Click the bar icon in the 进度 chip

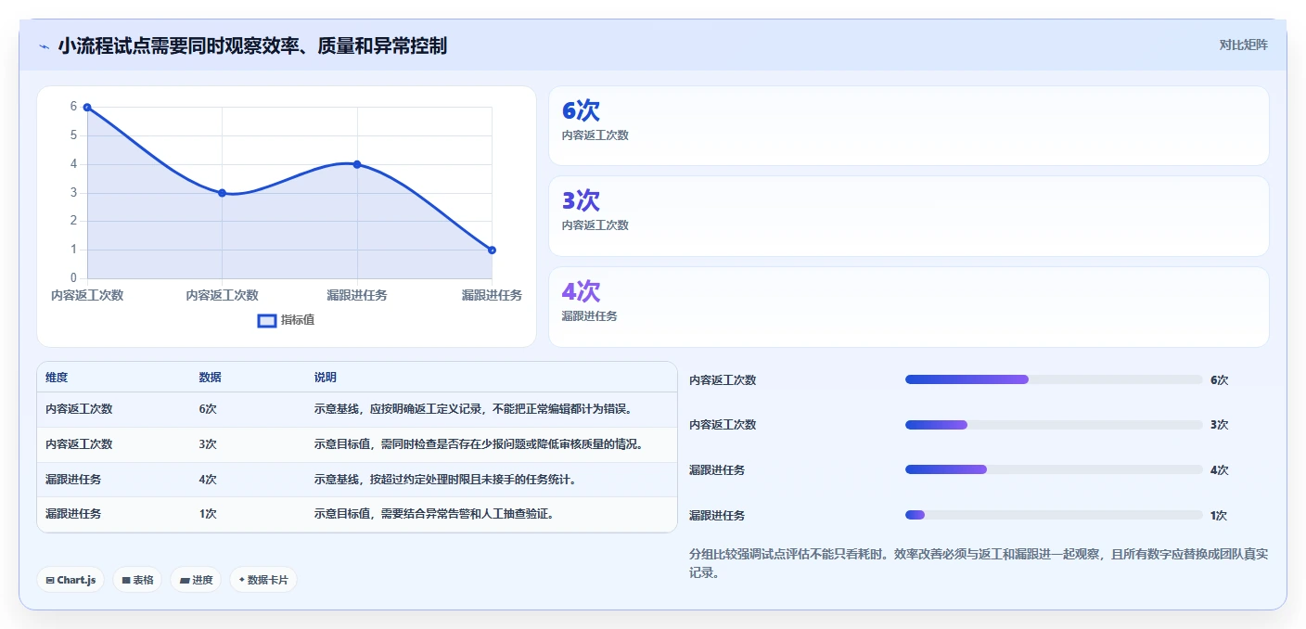click(x=185, y=580)
